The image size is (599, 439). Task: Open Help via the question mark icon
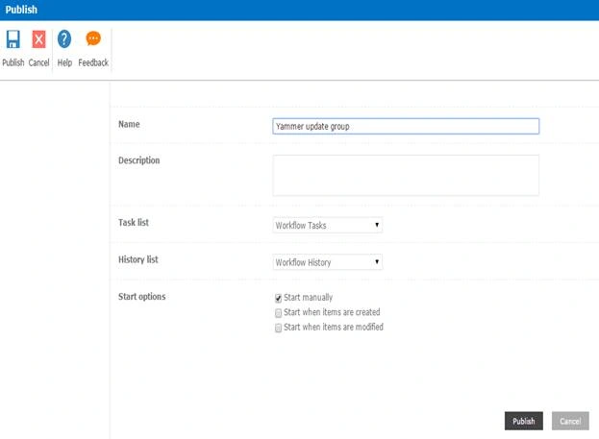pos(64,39)
